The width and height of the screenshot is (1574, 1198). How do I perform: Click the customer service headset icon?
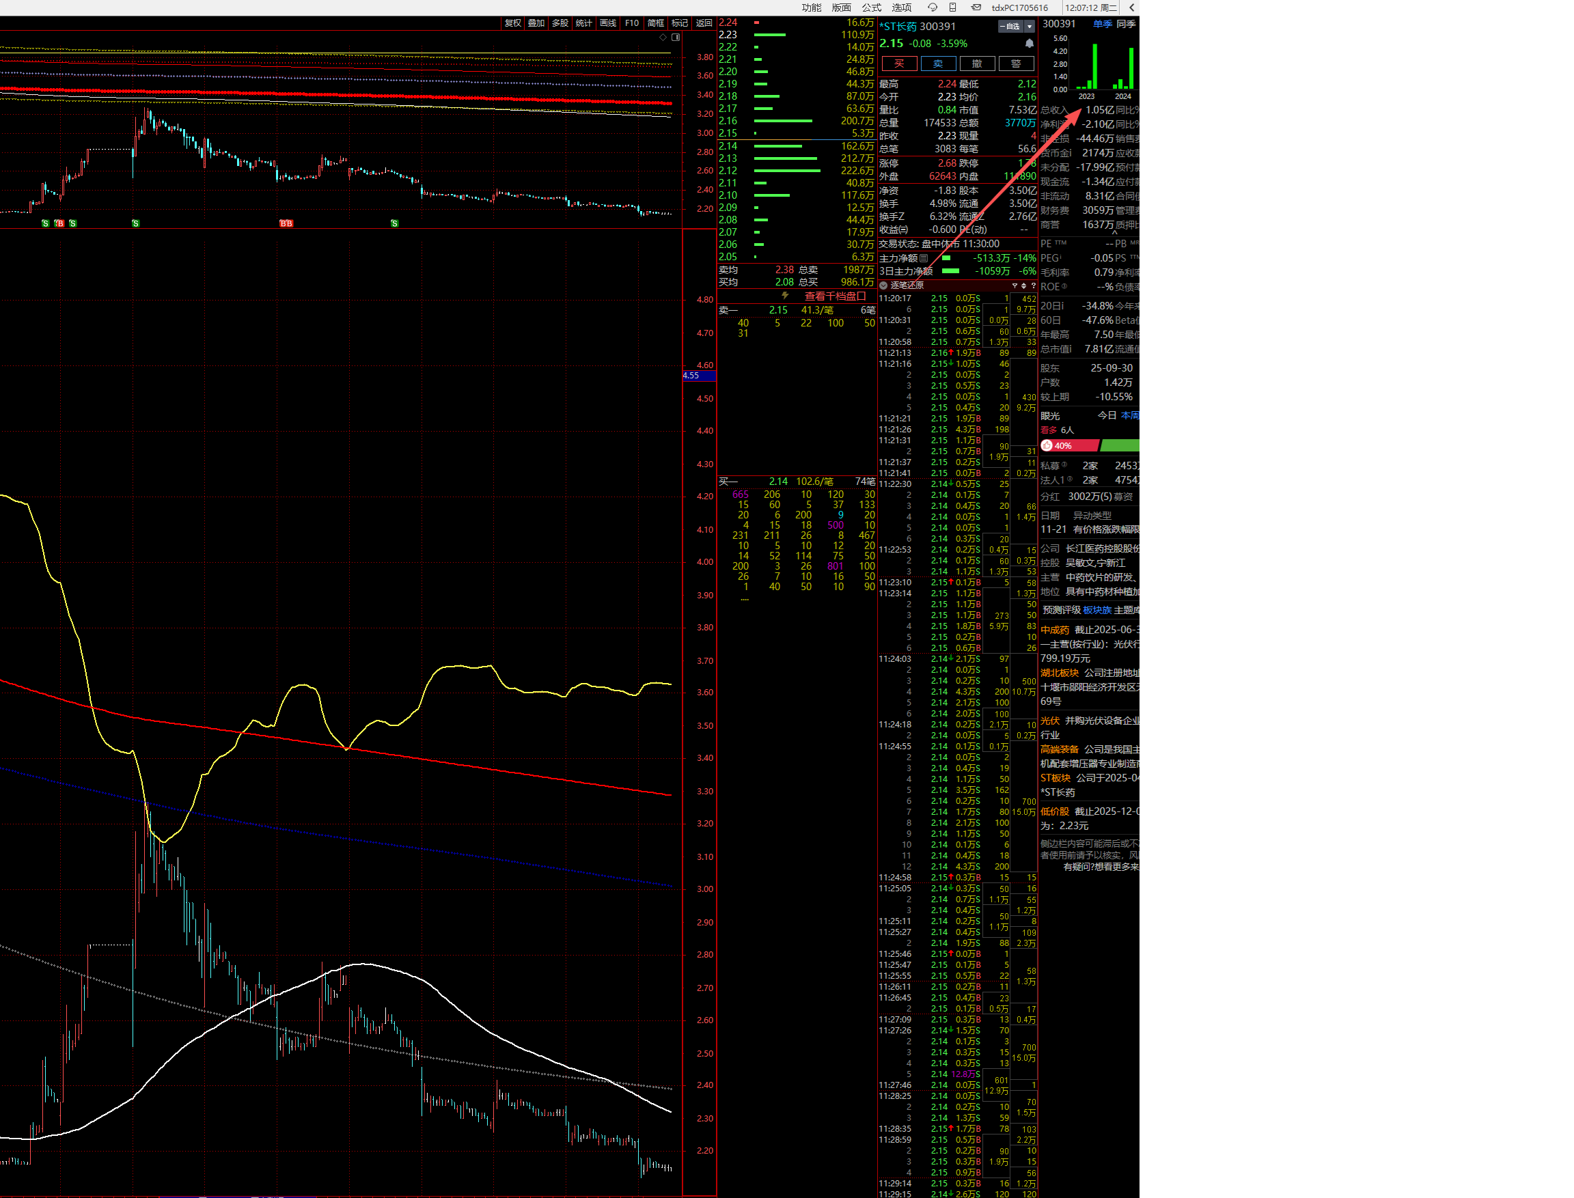click(932, 7)
